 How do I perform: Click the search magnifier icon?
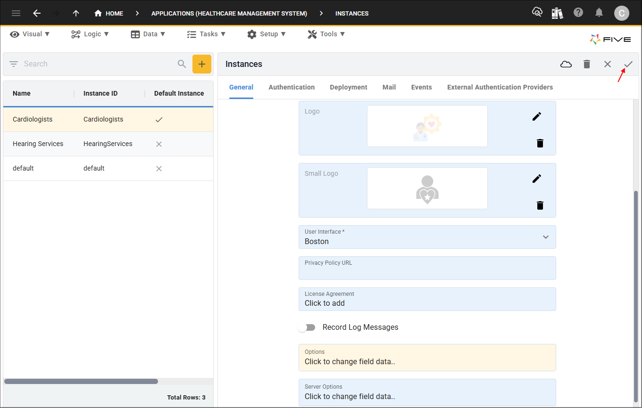point(182,64)
